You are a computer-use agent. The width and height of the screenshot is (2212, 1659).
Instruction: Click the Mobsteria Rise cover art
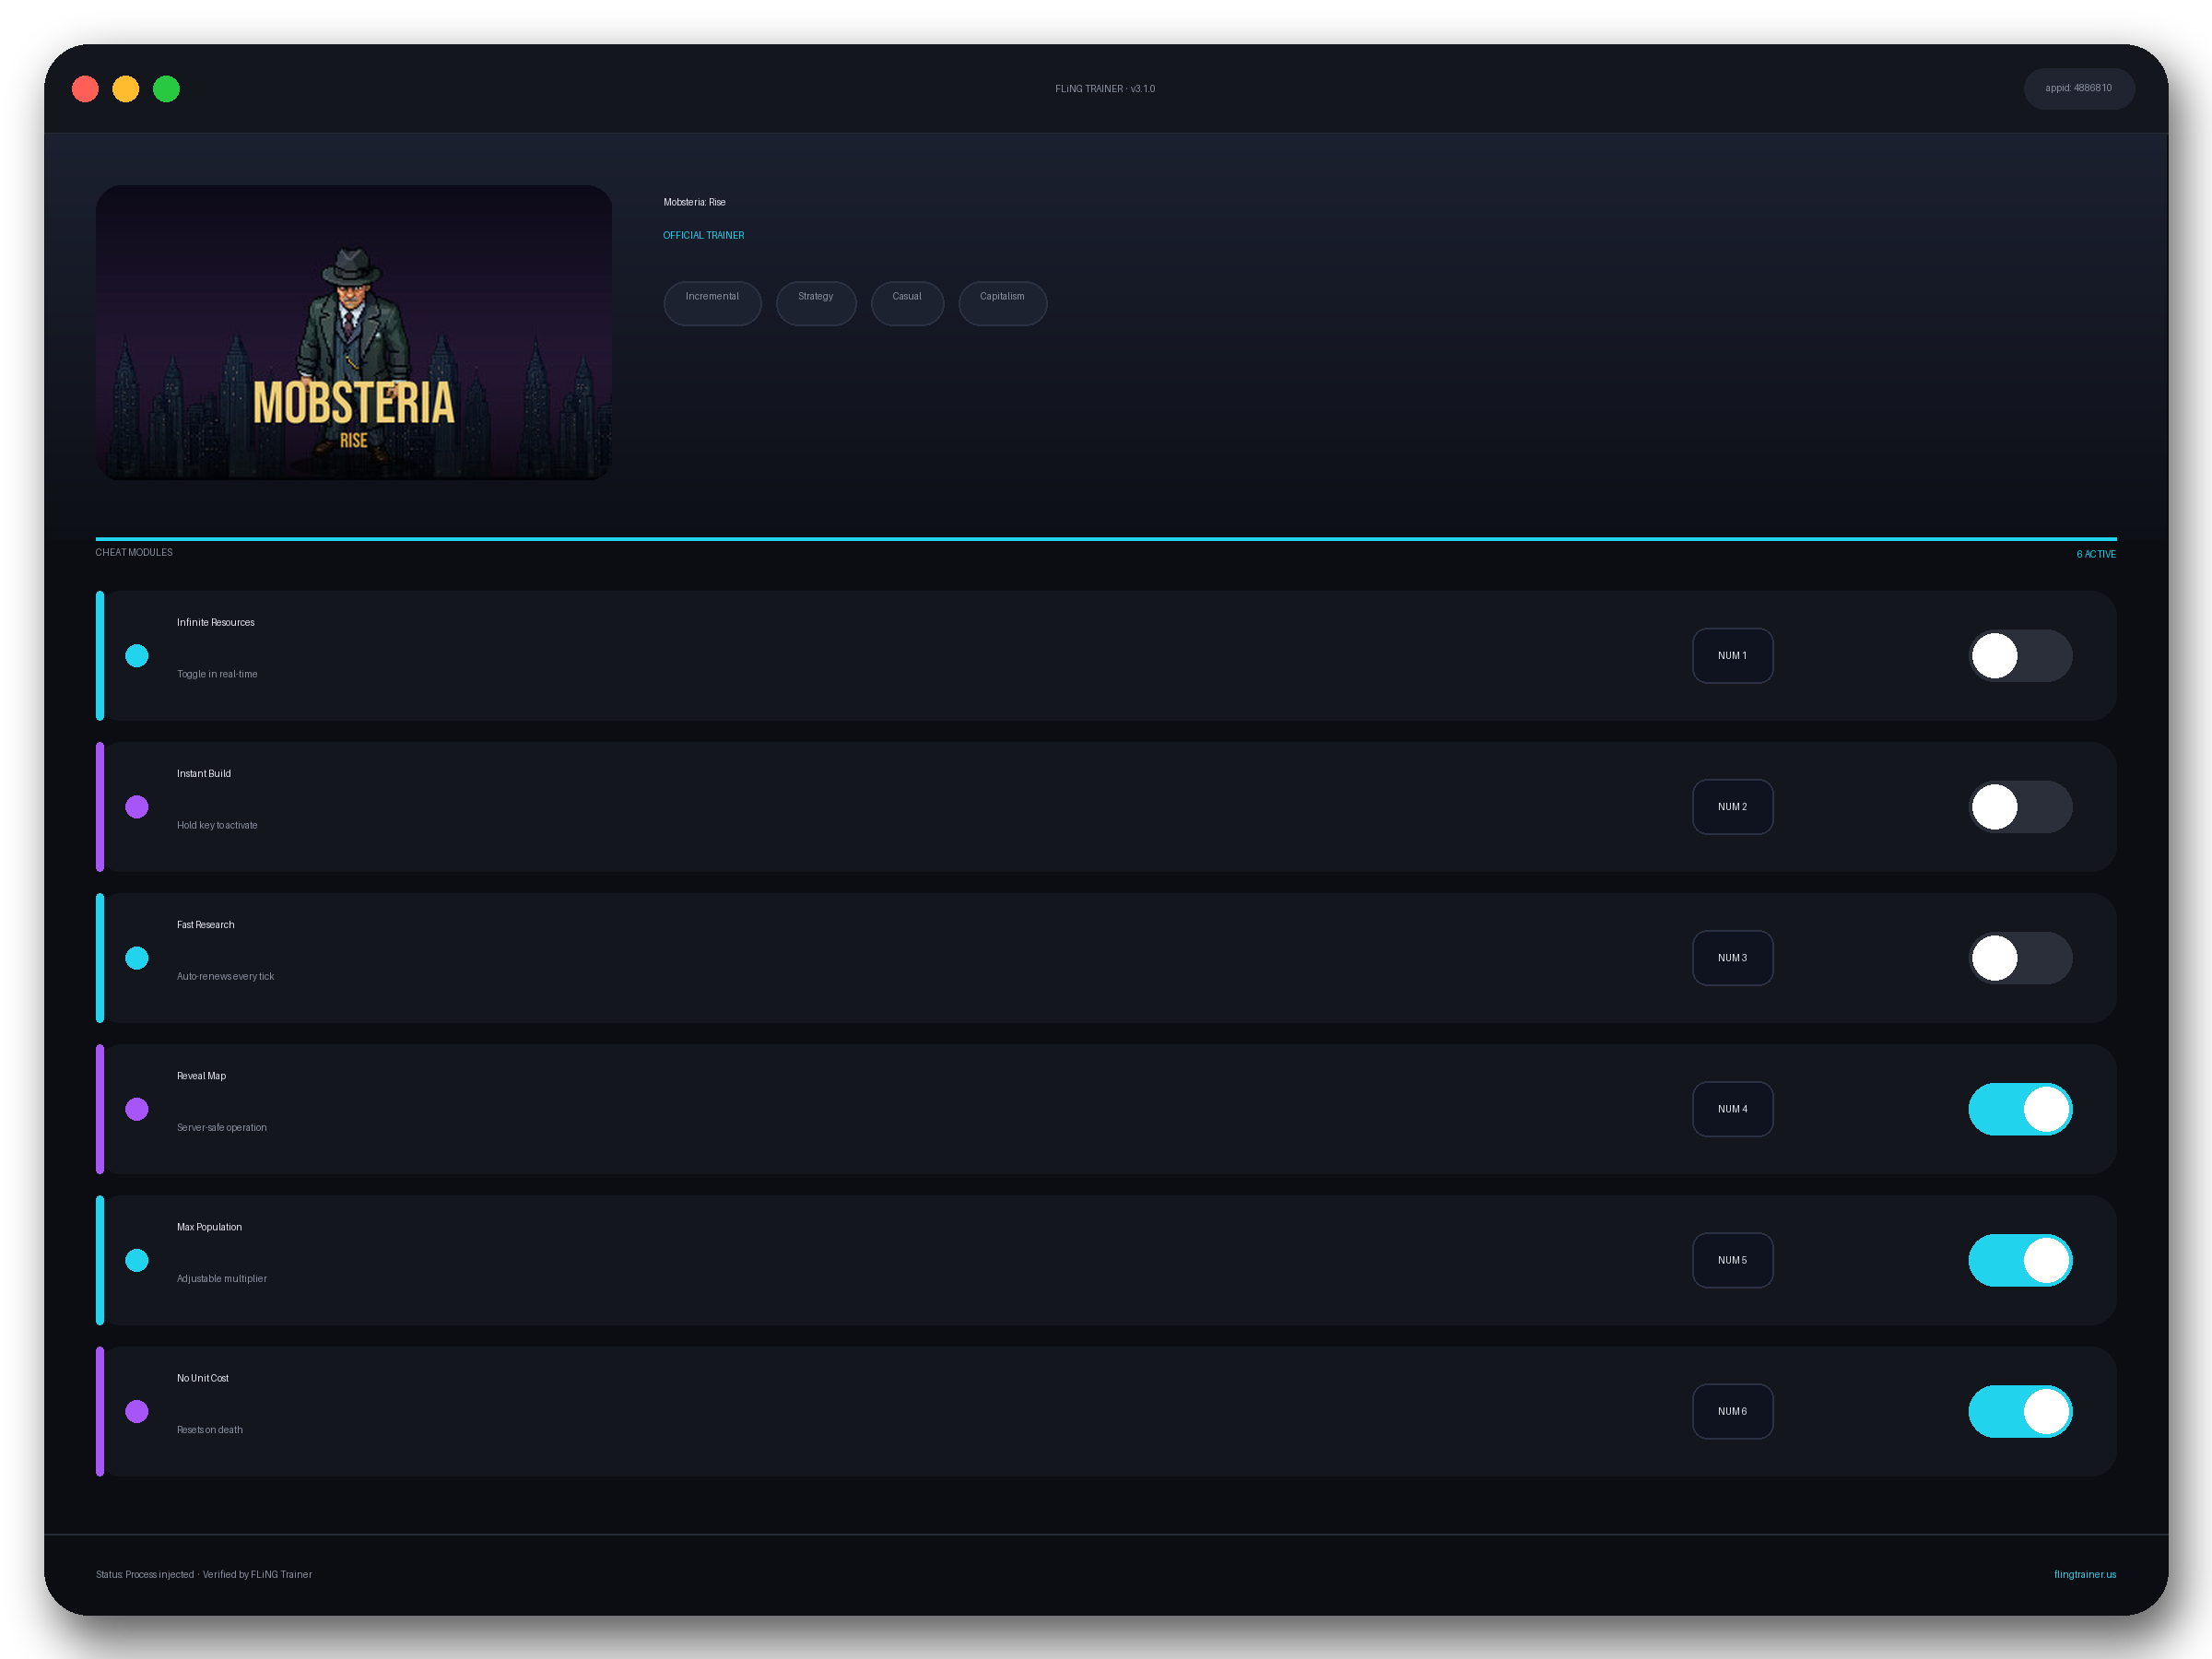[x=354, y=332]
